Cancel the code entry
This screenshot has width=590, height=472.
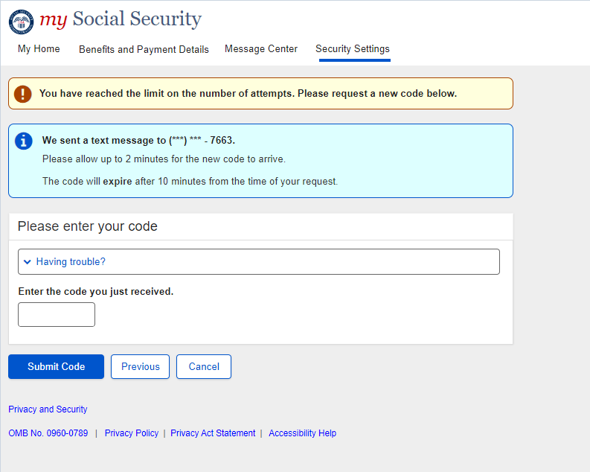(x=204, y=367)
